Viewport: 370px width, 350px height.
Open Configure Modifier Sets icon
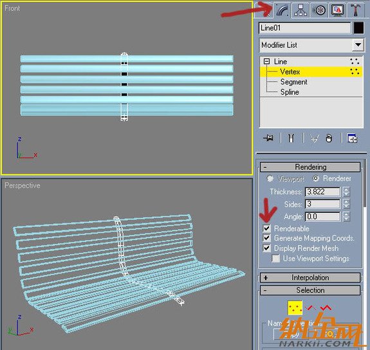pyautogui.click(x=352, y=138)
